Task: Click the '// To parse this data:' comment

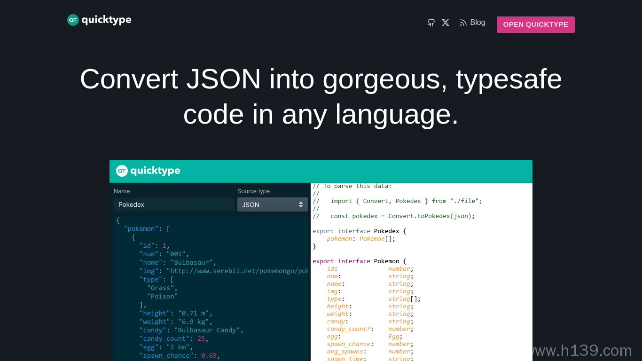Action: pyautogui.click(x=352, y=186)
